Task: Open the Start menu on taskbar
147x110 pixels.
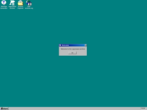Action: 4,108
